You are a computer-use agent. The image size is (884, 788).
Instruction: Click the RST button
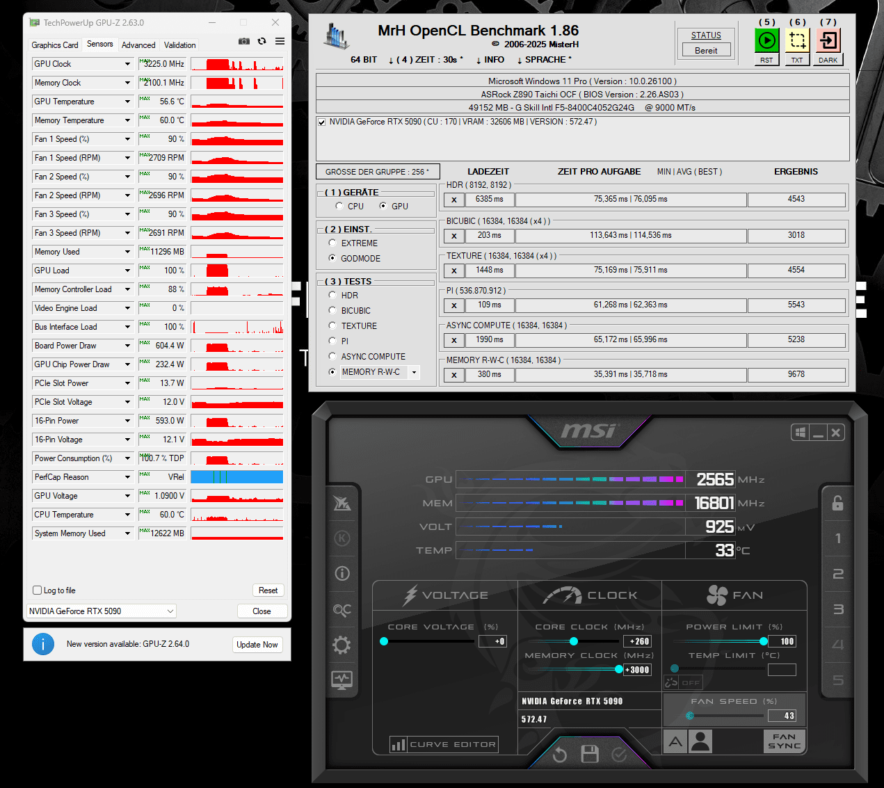766,60
